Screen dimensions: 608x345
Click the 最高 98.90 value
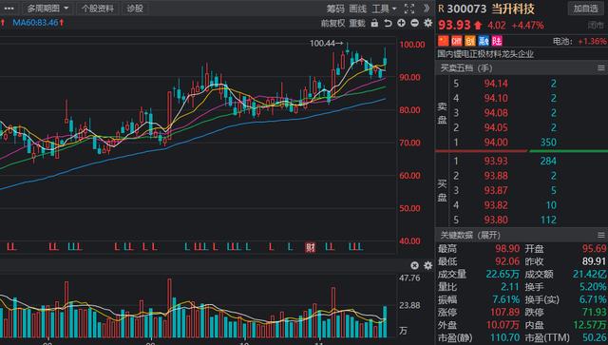tap(507, 249)
